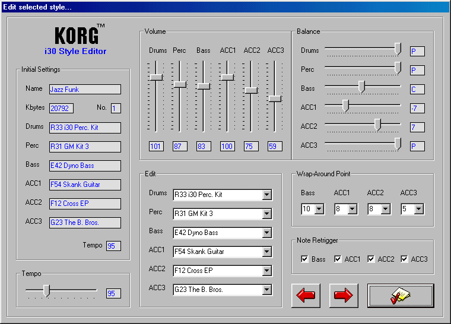Click the checkmark confirm button

point(401,296)
